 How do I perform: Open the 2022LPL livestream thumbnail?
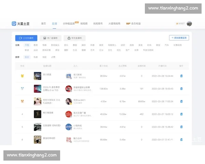pos(38,88)
